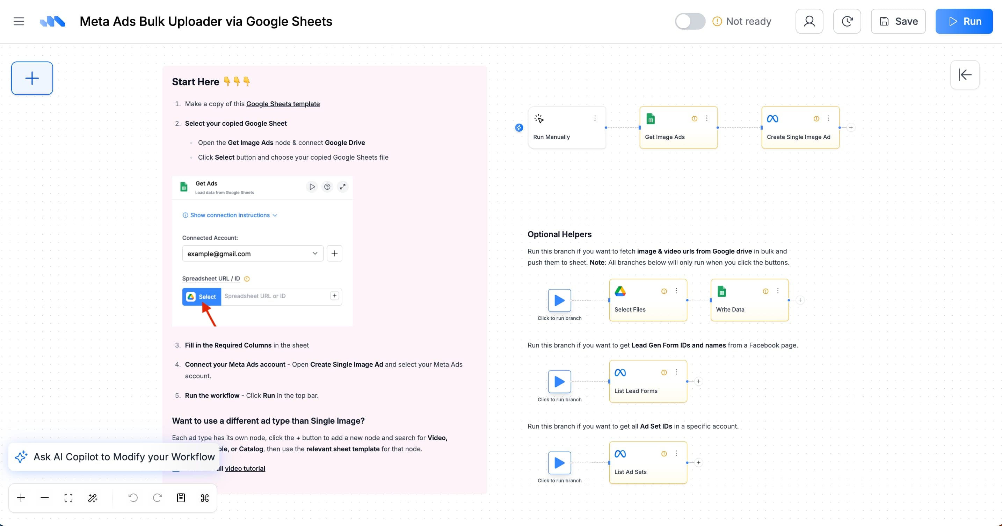
Task: Click the app logo in header
Action: coord(52,21)
